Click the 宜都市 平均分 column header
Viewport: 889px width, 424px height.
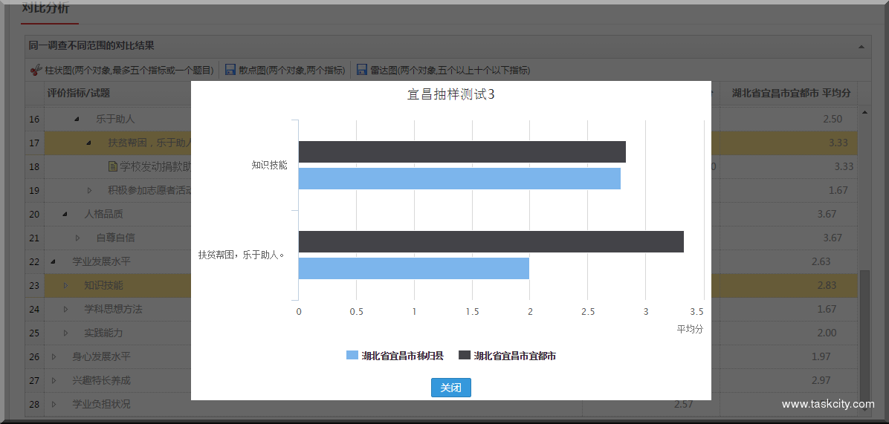point(790,93)
